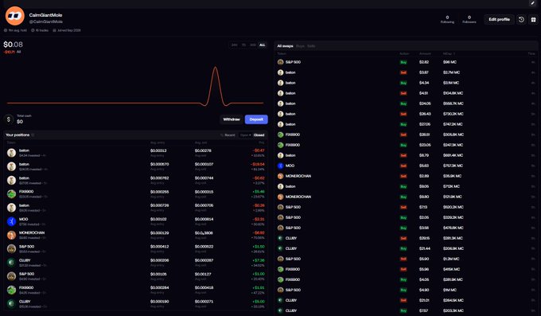Image resolution: width=541 pixels, height=316 pixels.
Task: Open the Following count
Action: click(447, 19)
